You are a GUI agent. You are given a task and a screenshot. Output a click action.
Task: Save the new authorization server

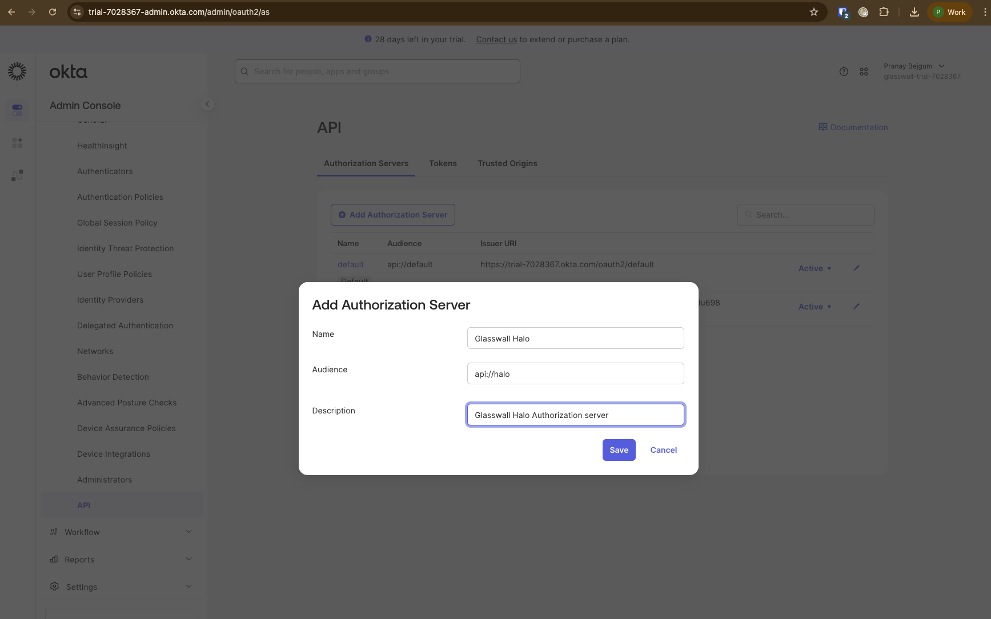[x=619, y=449]
